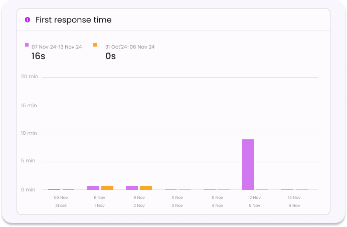Select the 31 Oct'24-06 Nov 24 legend label
Screen dimensions: 347x227
click(129, 47)
